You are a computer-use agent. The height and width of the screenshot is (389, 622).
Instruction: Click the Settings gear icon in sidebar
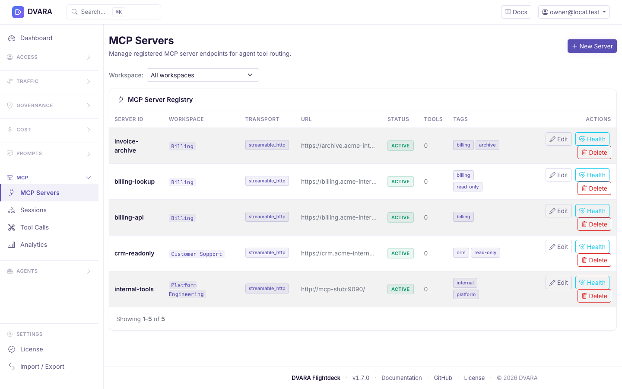tap(10, 334)
